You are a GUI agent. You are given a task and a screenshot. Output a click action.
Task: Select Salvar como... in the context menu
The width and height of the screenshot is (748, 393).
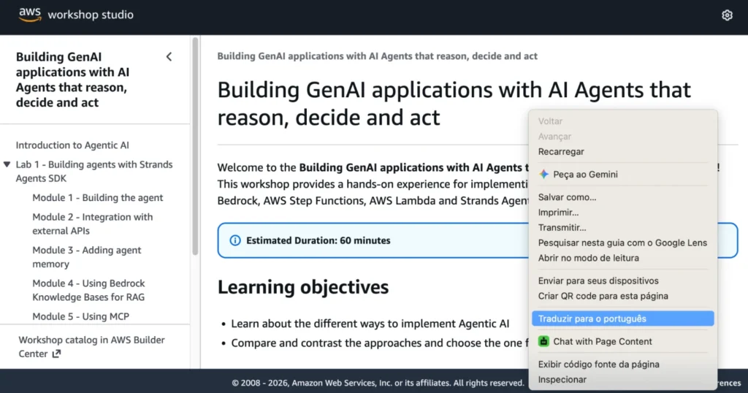pyautogui.click(x=622, y=197)
